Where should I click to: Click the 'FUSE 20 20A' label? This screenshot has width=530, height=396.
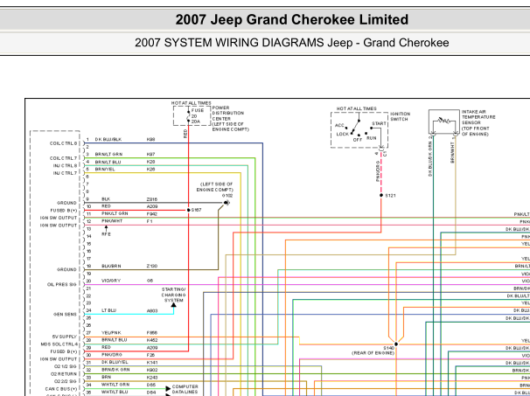tap(197, 116)
